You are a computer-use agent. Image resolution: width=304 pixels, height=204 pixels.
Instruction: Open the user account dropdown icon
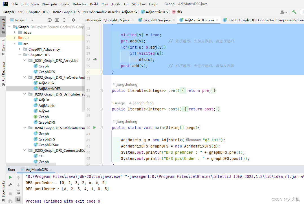click(283, 12)
